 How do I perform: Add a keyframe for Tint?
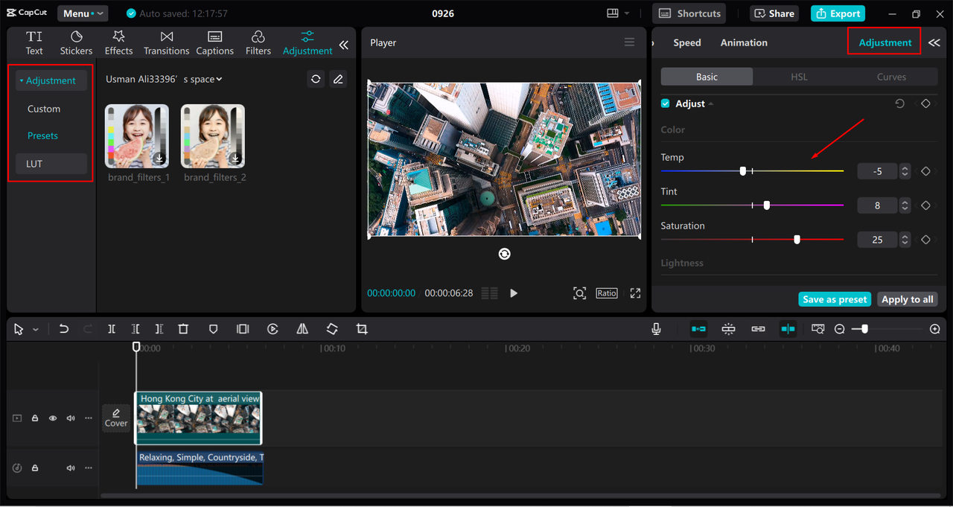(925, 205)
